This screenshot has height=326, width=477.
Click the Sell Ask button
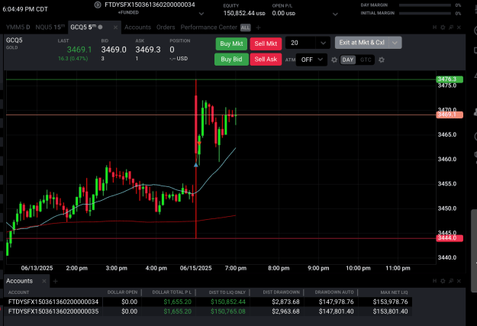(266, 60)
